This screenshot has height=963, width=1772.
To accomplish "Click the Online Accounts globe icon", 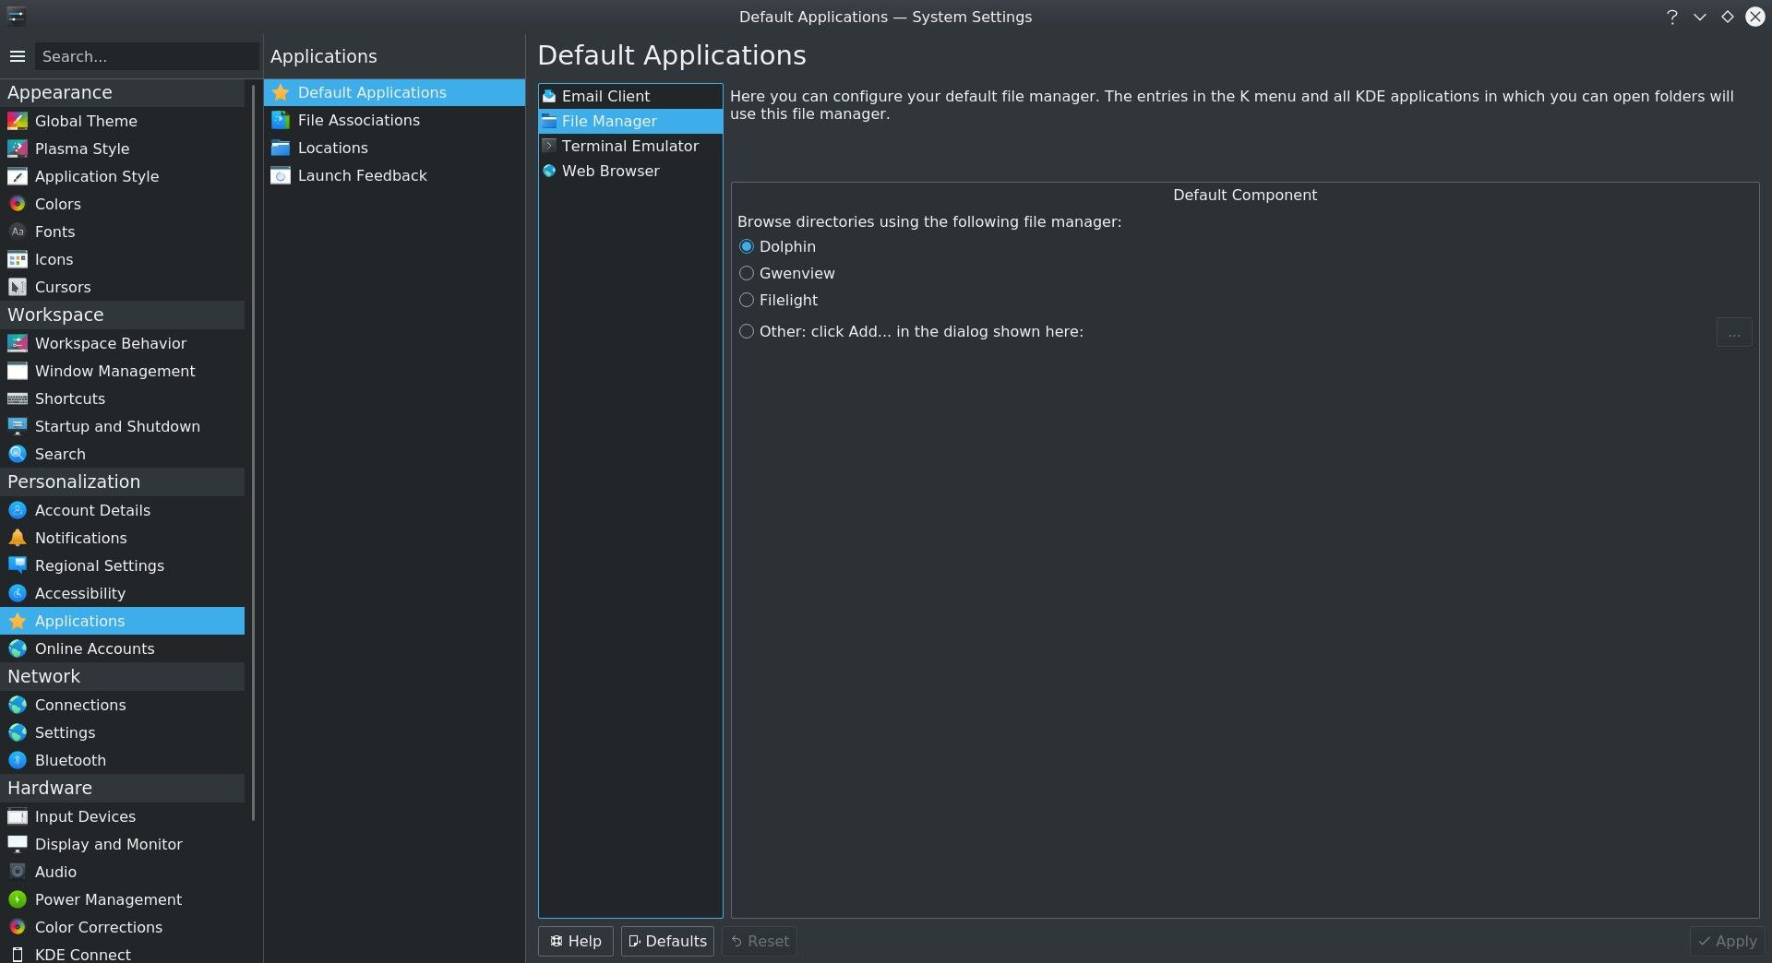I will (x=18, y=648).
